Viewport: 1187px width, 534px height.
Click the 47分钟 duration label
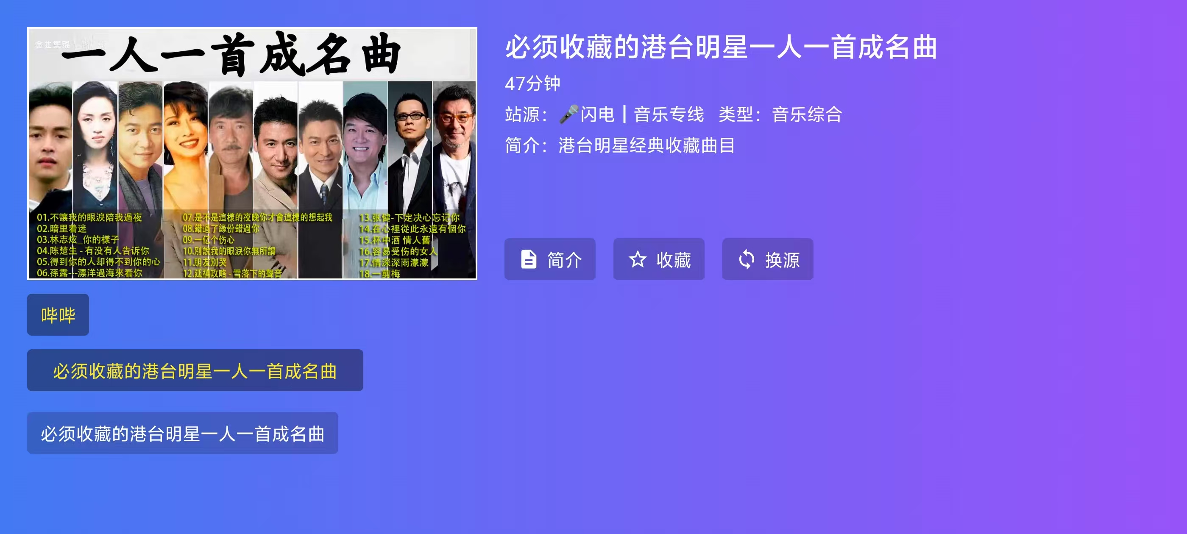click(x=532, y=83)
